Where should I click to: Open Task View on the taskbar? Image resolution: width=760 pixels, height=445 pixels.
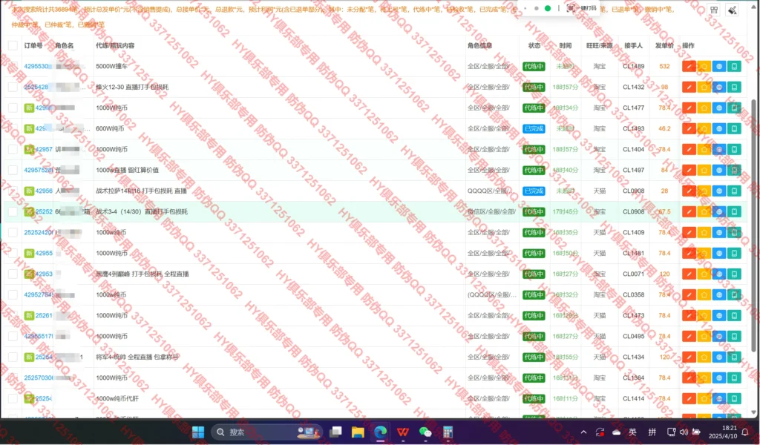pyautogui.click(x=335, y=432)
